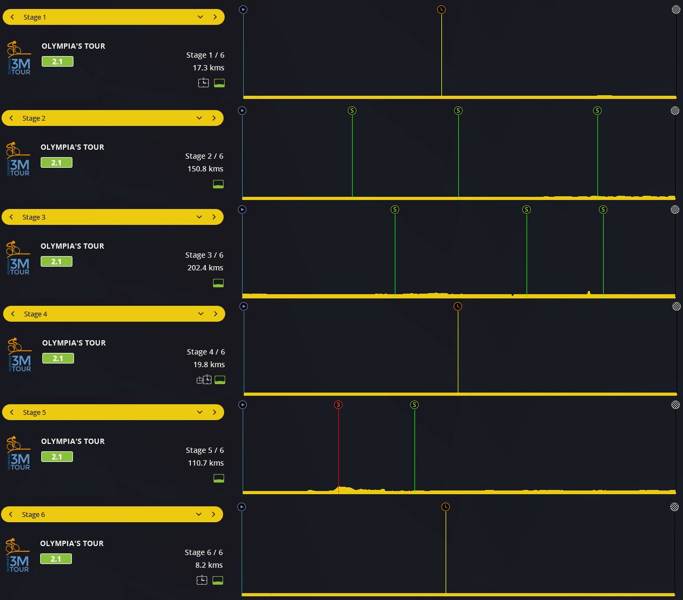The width and height of the screenshot is (683, 600).
Task: Go to next stage from Stage 1 selector
Action: 215,17
